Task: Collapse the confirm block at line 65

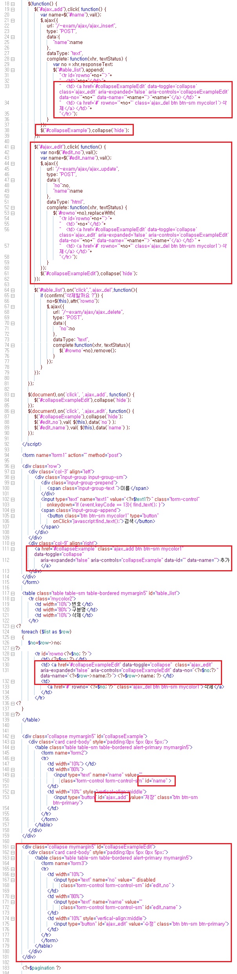Action: pyautogui.click(x=13, y=296)
